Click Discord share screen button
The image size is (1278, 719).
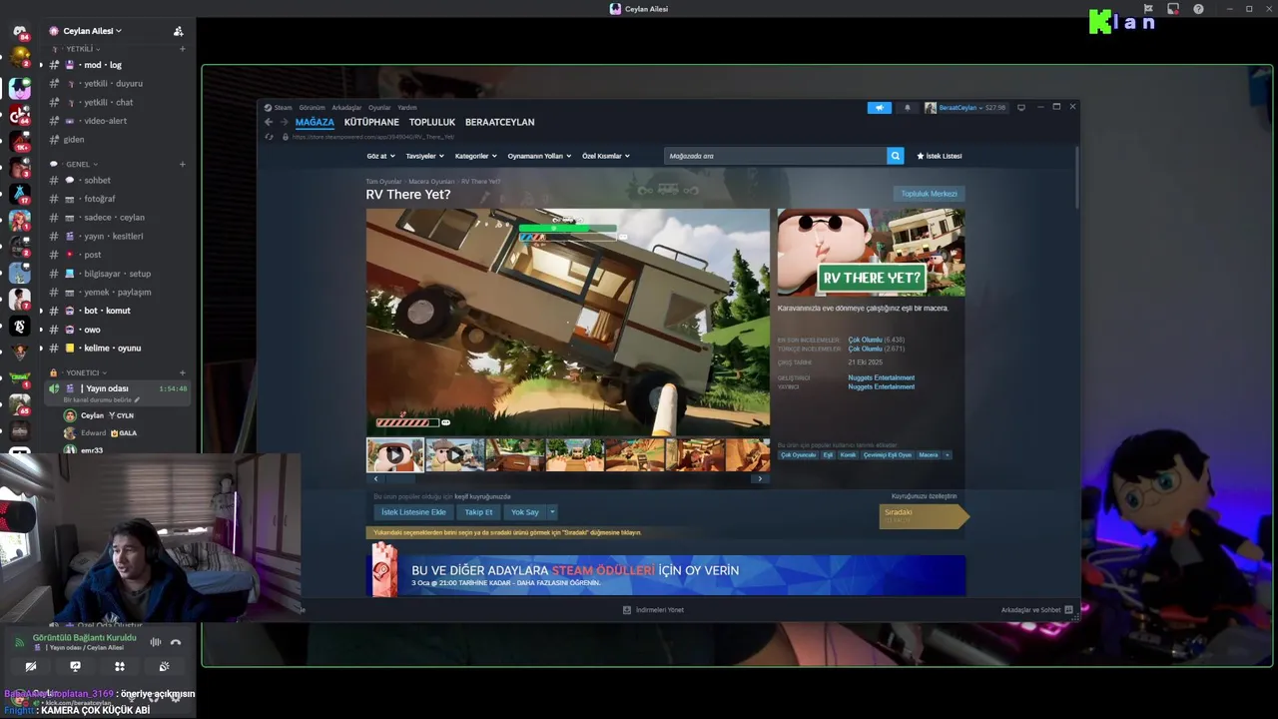[x=75, y=666]
